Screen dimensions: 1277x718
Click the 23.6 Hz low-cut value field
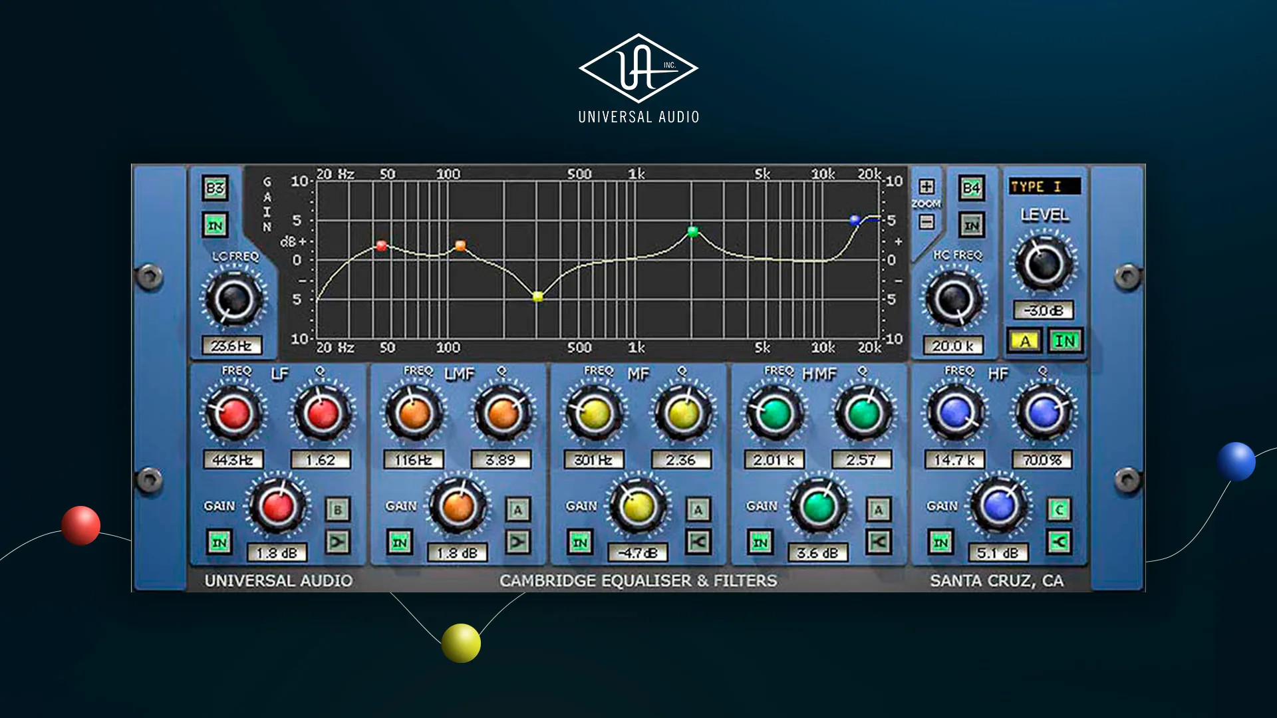[231, 346]
